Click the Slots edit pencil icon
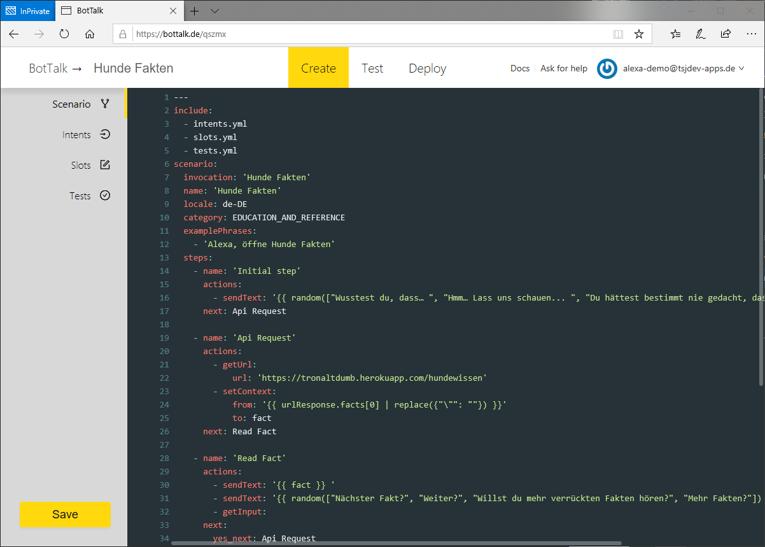This screenshot has height=547, width=765. [105, 165]
